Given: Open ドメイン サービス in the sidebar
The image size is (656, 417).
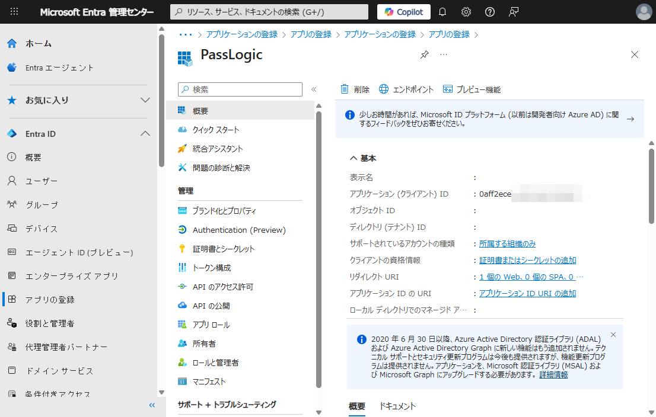Looking at the screenshot, I should click(59, 371).
